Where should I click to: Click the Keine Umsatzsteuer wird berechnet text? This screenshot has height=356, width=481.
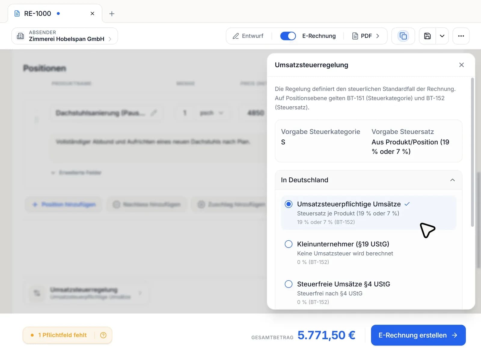click(345, 253)
